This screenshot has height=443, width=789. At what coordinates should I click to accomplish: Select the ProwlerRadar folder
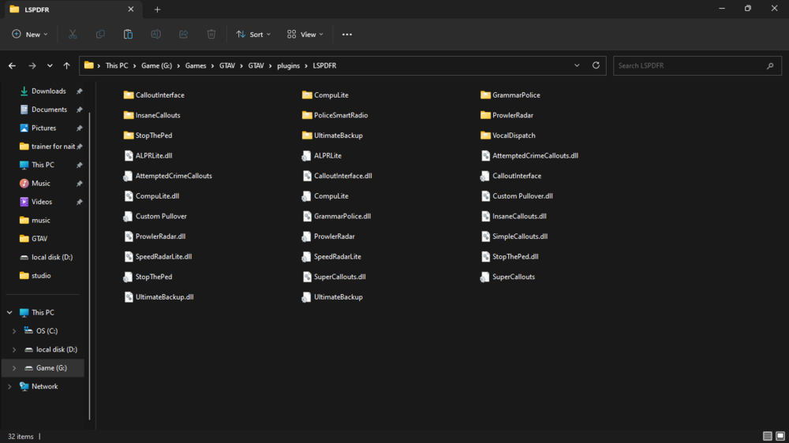507,115
